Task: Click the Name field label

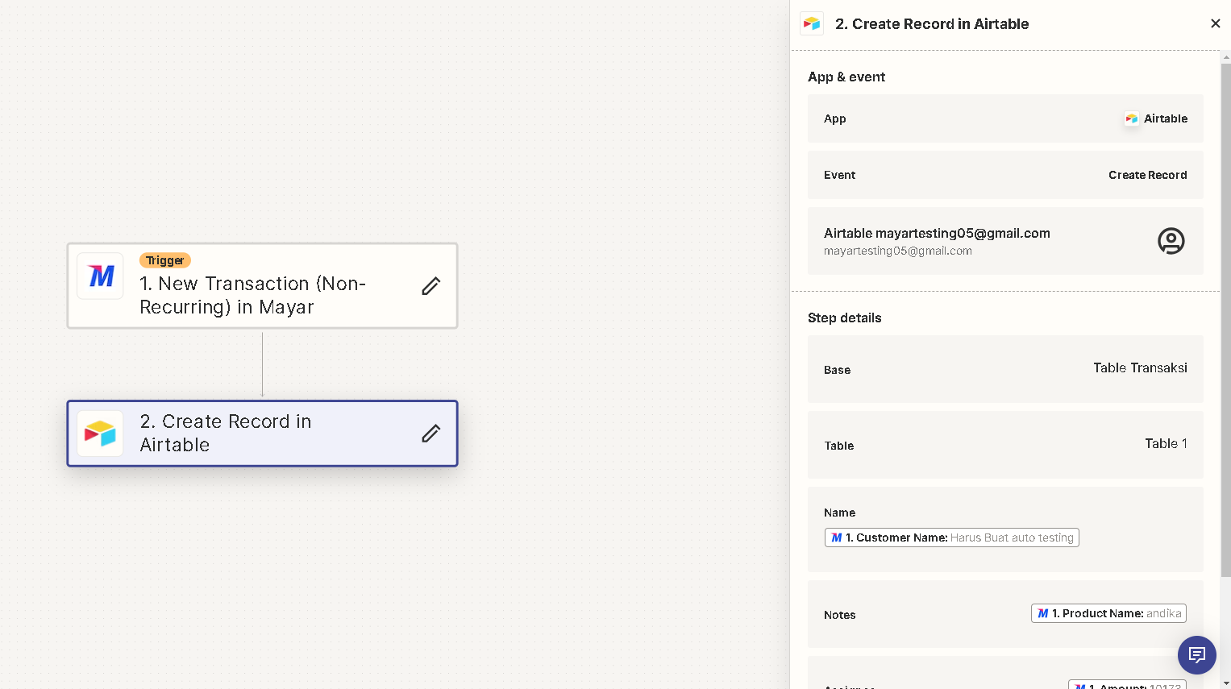Action: [x=839, y=513]
